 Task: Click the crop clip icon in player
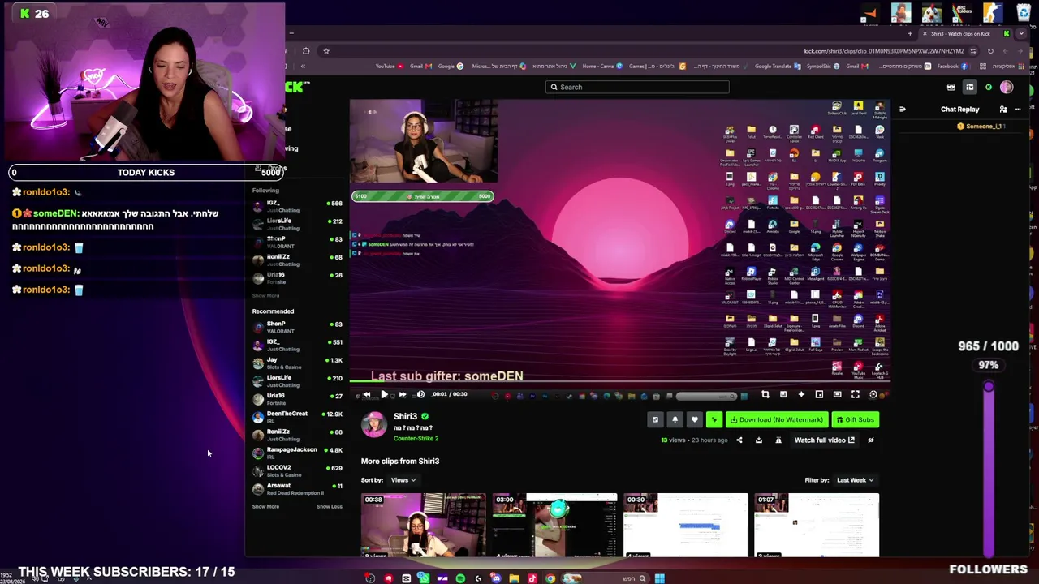pyautogui.click(x=765, y=394)
